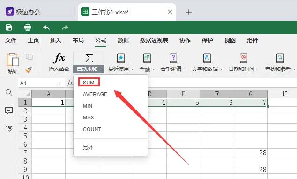Click the Text and Data functions icon

click(x=207, y=58)
